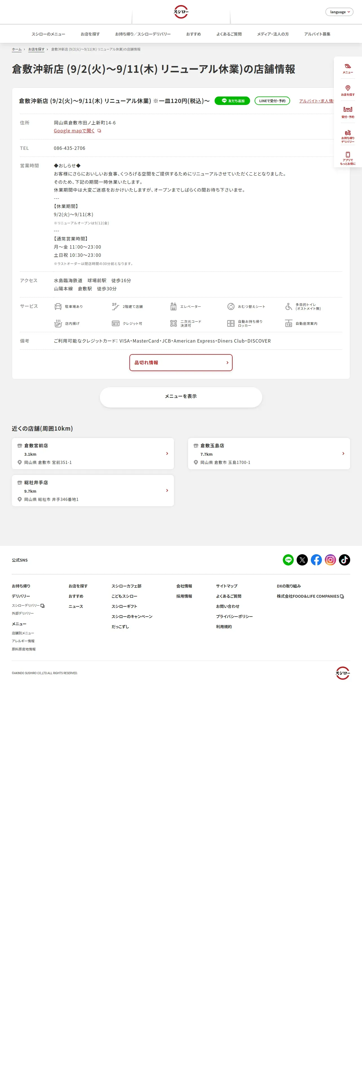Click footer Sushiro logo

click(x=343, y=673)
